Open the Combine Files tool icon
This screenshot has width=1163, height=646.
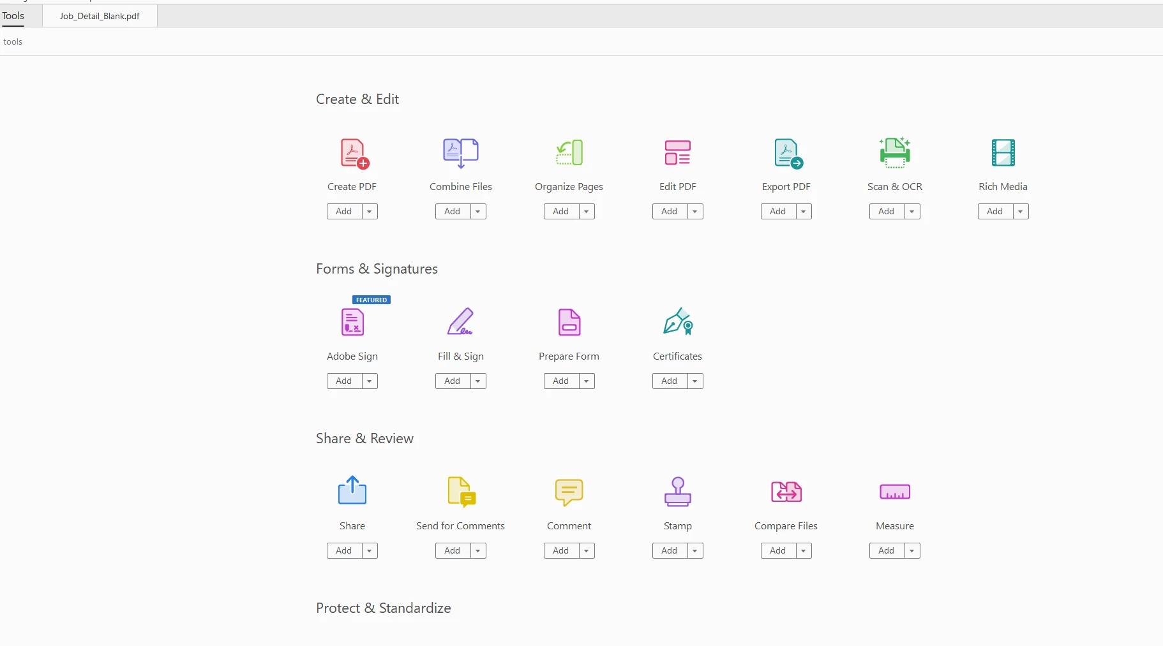point(461,153)
